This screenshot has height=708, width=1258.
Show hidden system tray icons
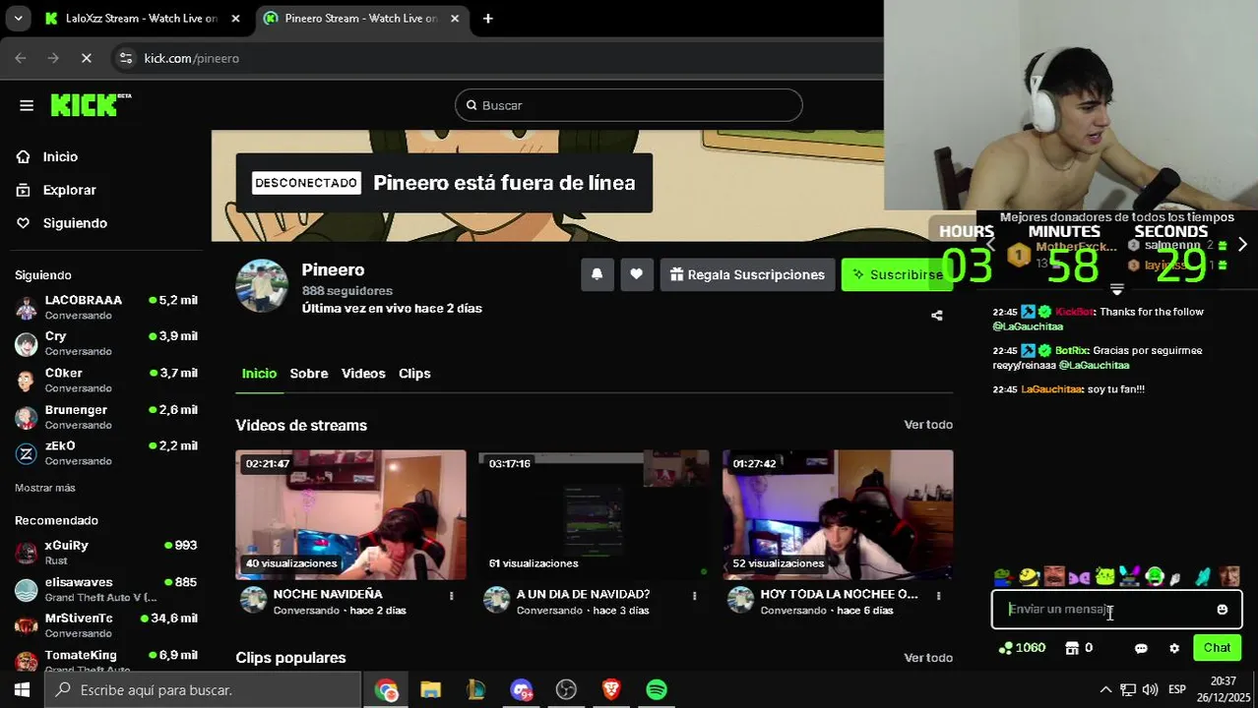[x=1105, y=690]
